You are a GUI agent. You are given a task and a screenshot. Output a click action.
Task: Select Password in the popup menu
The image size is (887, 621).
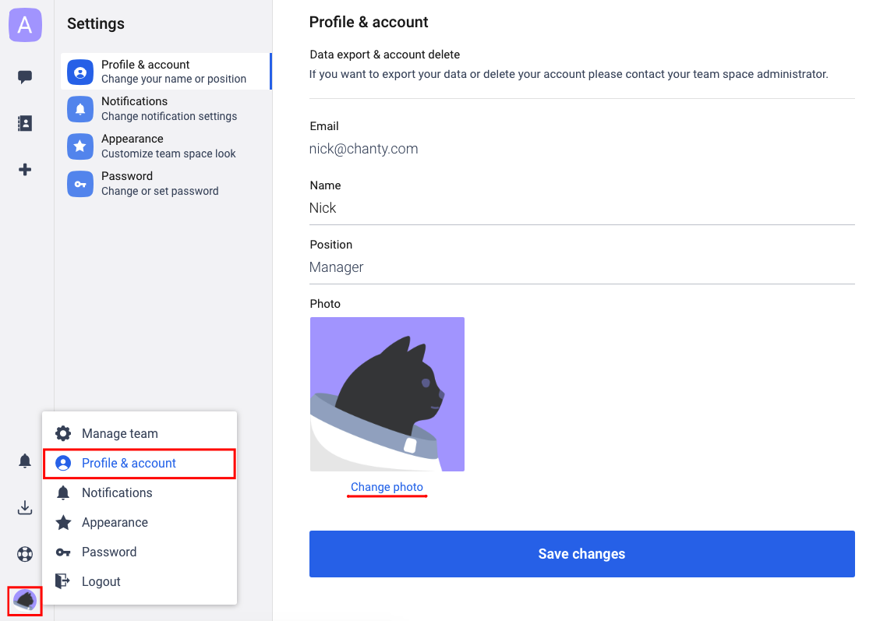(109, 552)
